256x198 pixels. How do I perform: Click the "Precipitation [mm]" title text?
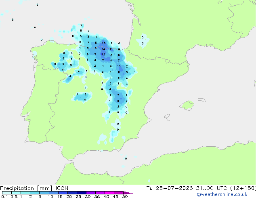[26, 188]
